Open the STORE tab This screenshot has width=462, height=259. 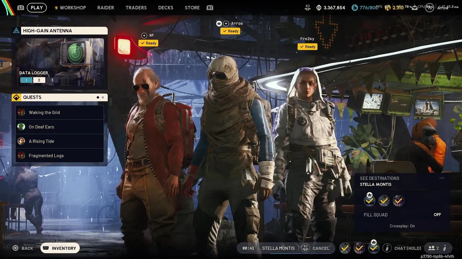tap(192, 8)
